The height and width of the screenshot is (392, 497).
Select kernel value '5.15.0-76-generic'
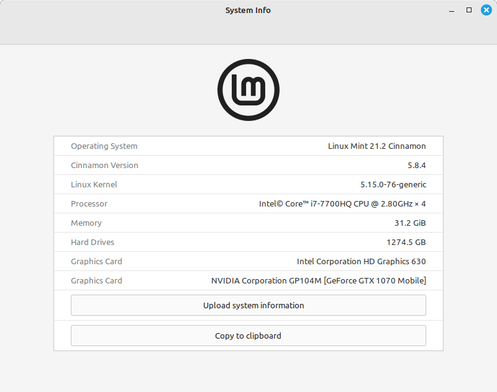[x=393, y=184]
